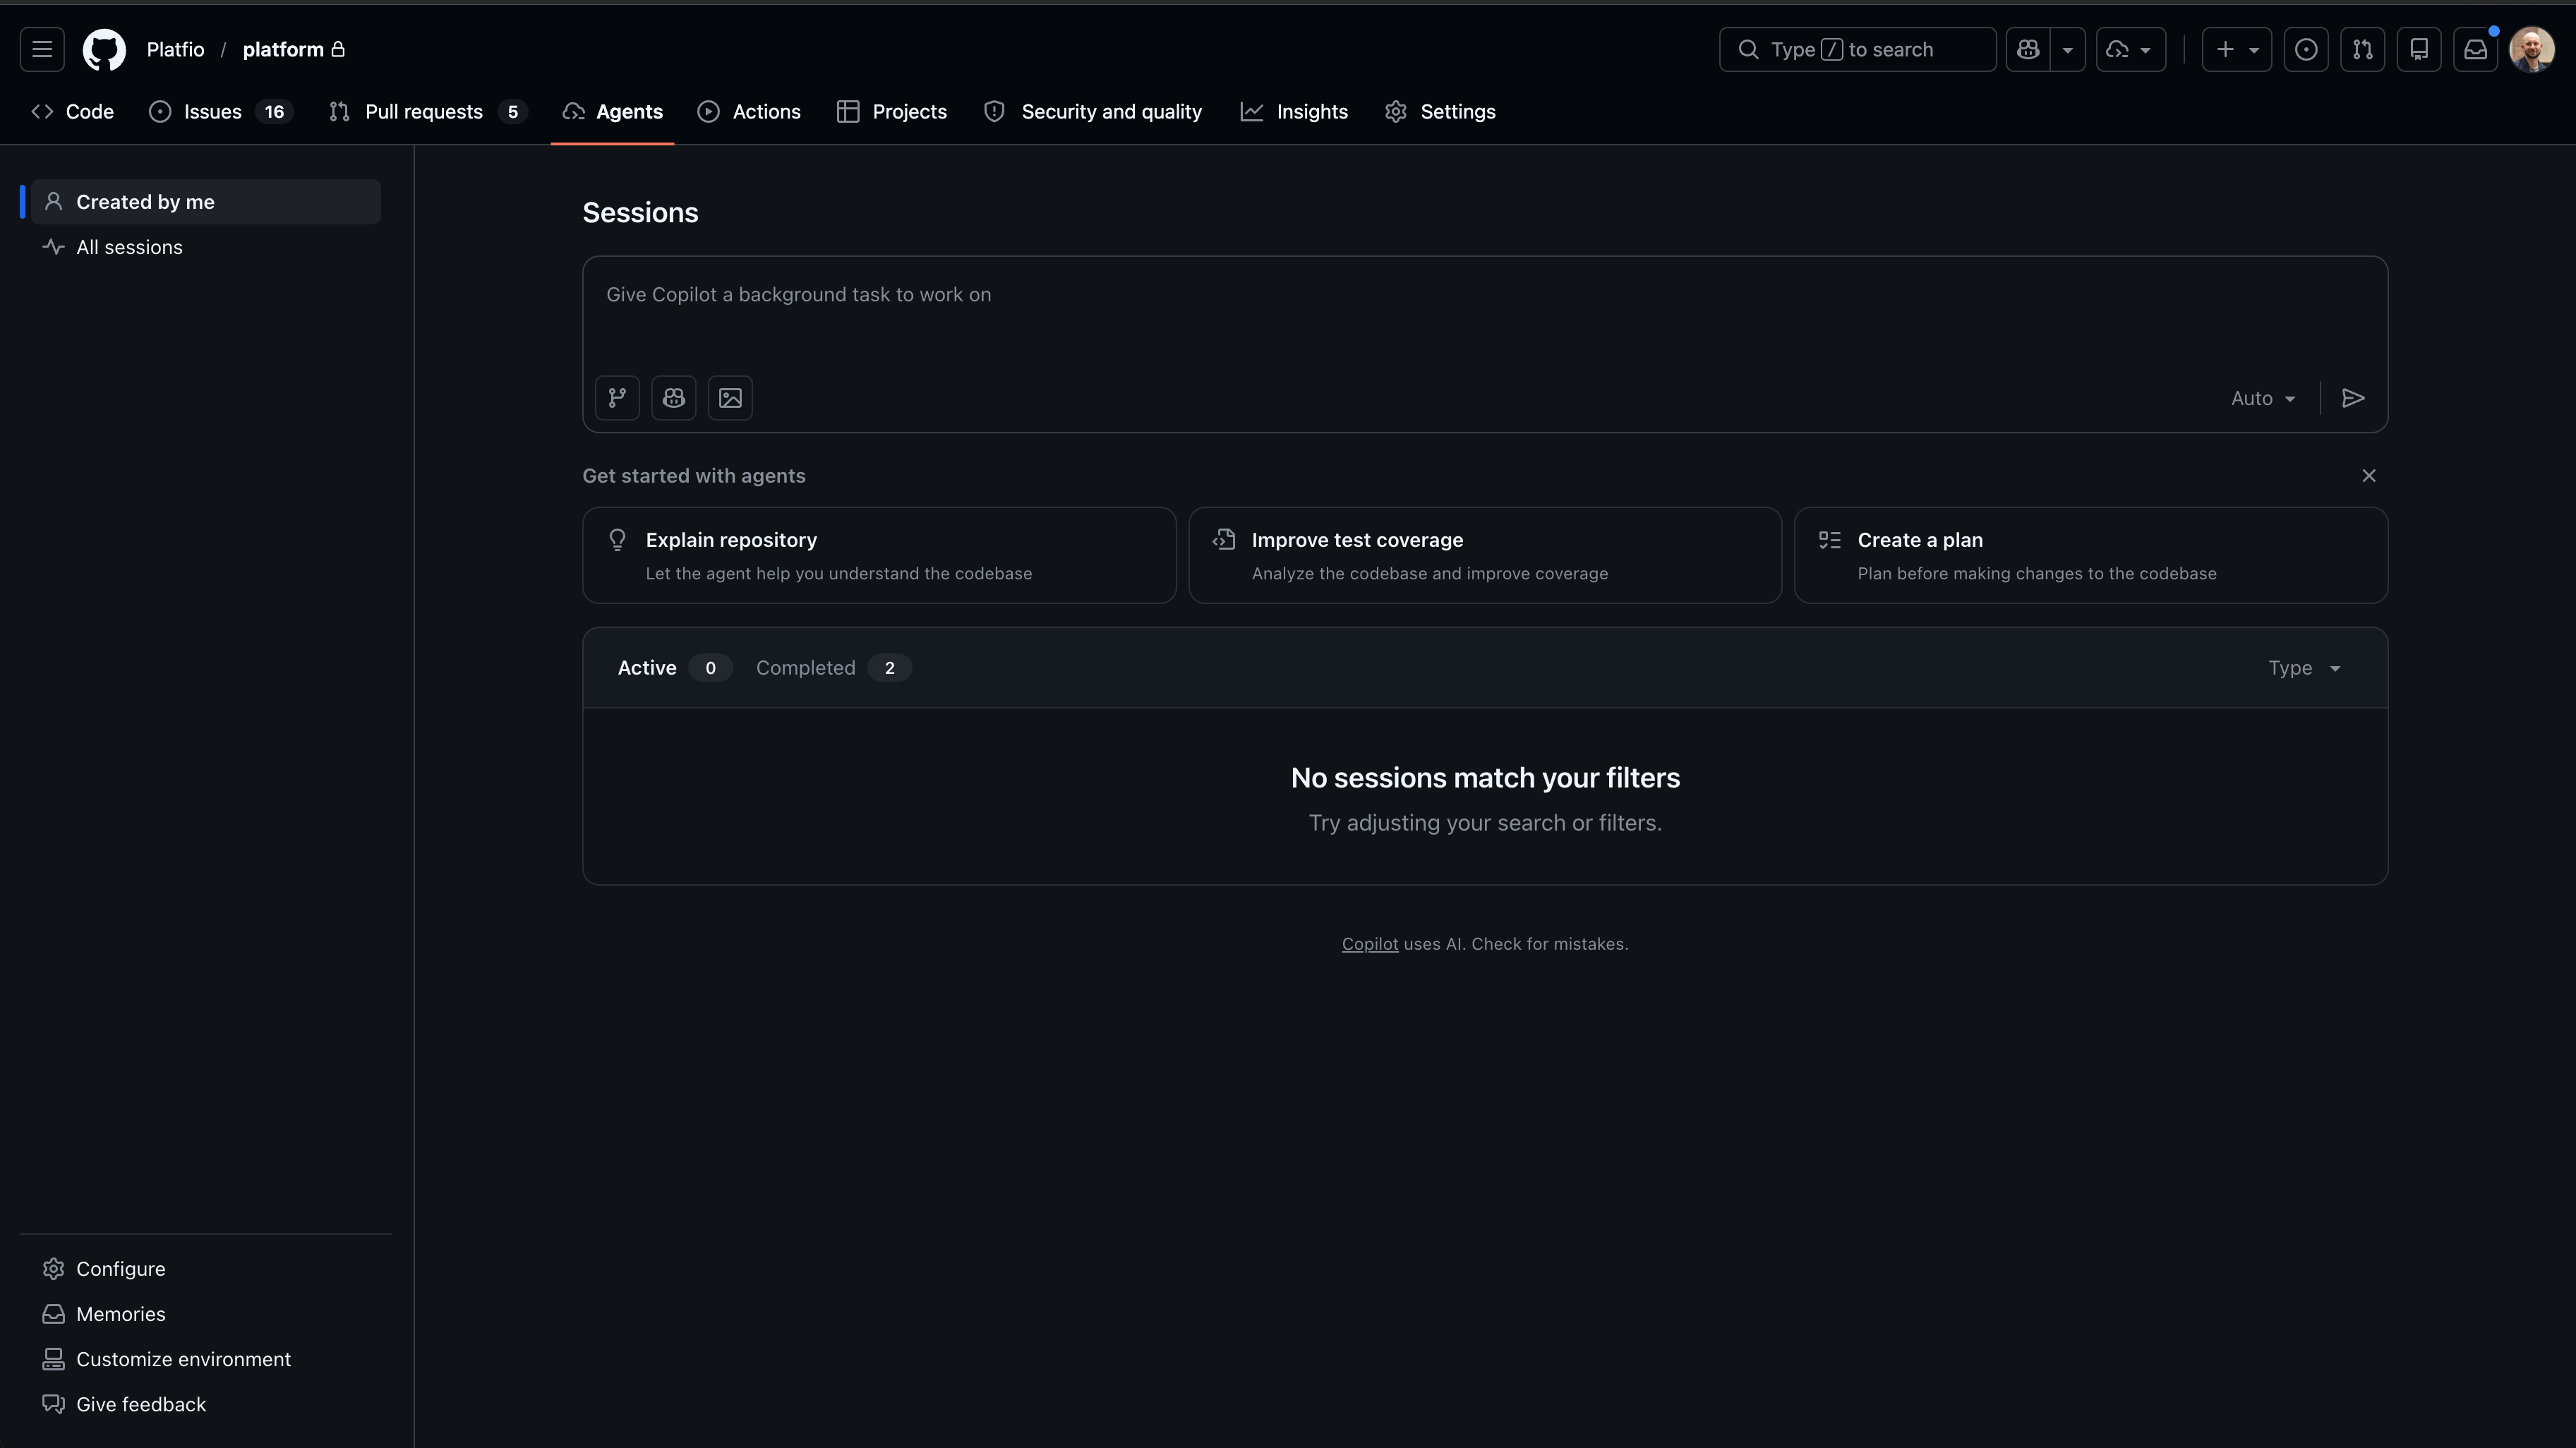Click the Pull requests count badge 5

point(513,112)
